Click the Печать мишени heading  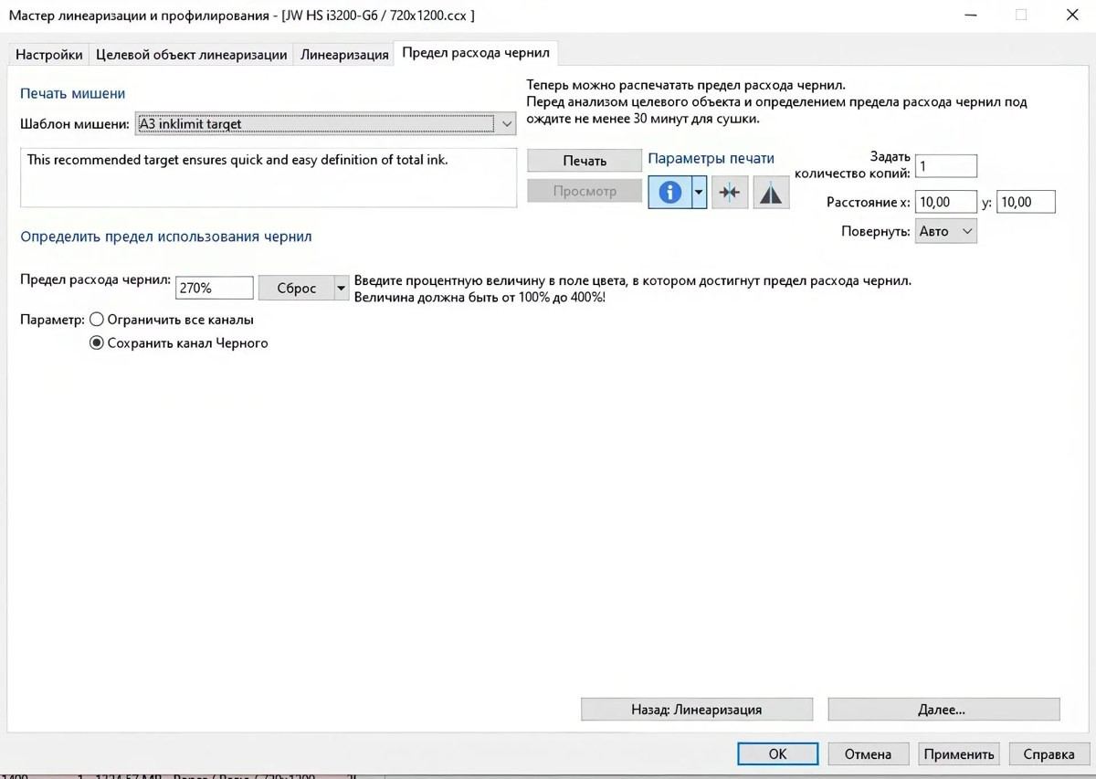[x=73, y=93]
